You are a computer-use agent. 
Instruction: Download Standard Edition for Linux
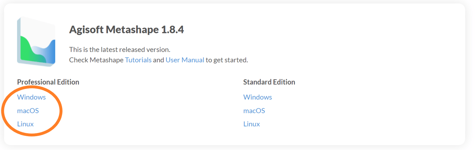tap(251, 124)
